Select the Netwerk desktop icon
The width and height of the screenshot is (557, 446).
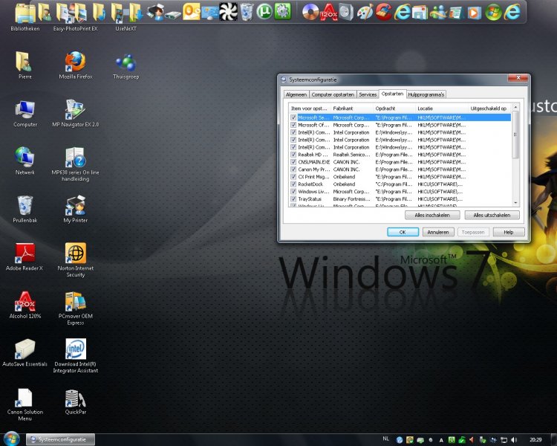point(25,161)
